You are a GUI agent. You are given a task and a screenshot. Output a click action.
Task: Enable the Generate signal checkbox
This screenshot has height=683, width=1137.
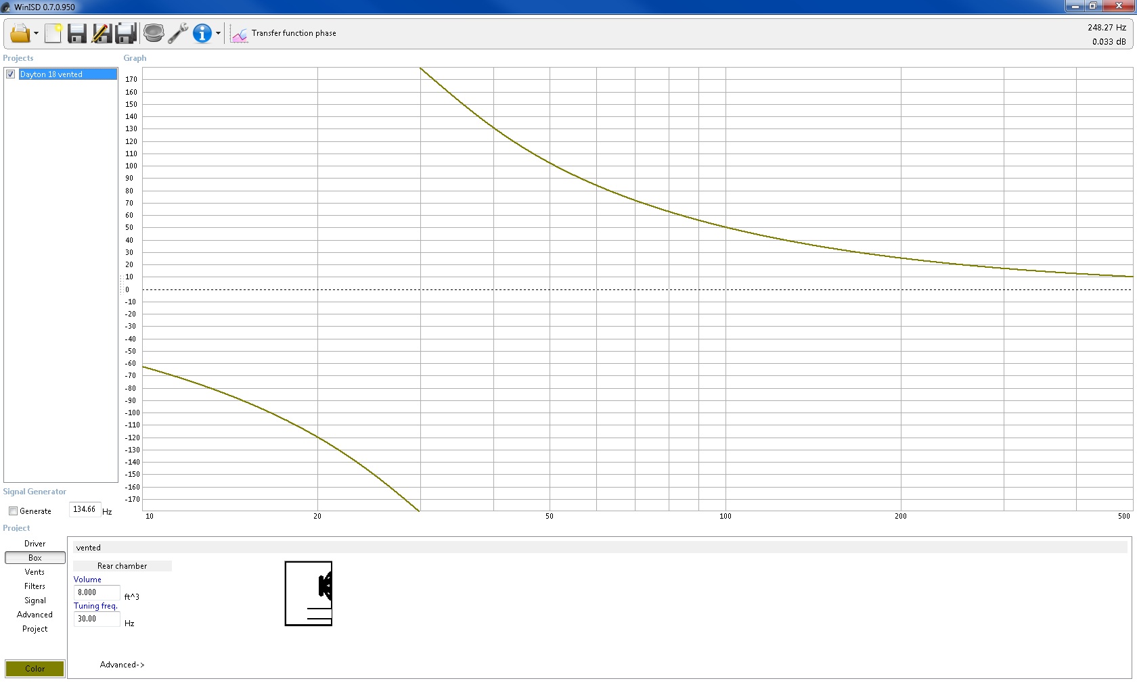click(x=13, y=511)
